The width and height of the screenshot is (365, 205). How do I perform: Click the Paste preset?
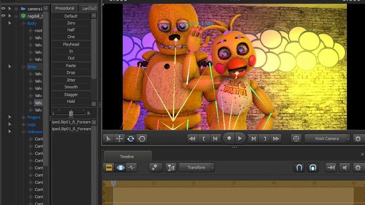click(71, 65)
